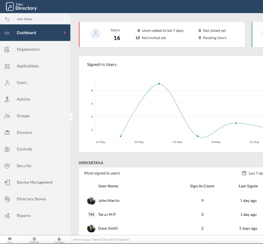263x244 pixels.
Task: Select the Applications grid icon
Action: (x=7, y=66)
